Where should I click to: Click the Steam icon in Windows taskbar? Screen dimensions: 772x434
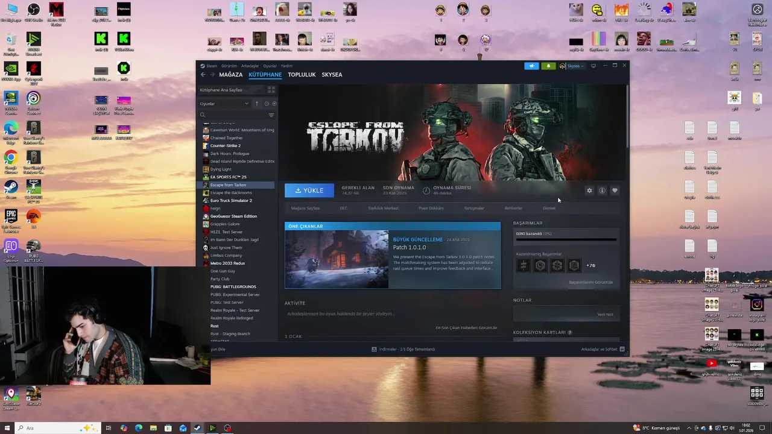click(197, 428)
